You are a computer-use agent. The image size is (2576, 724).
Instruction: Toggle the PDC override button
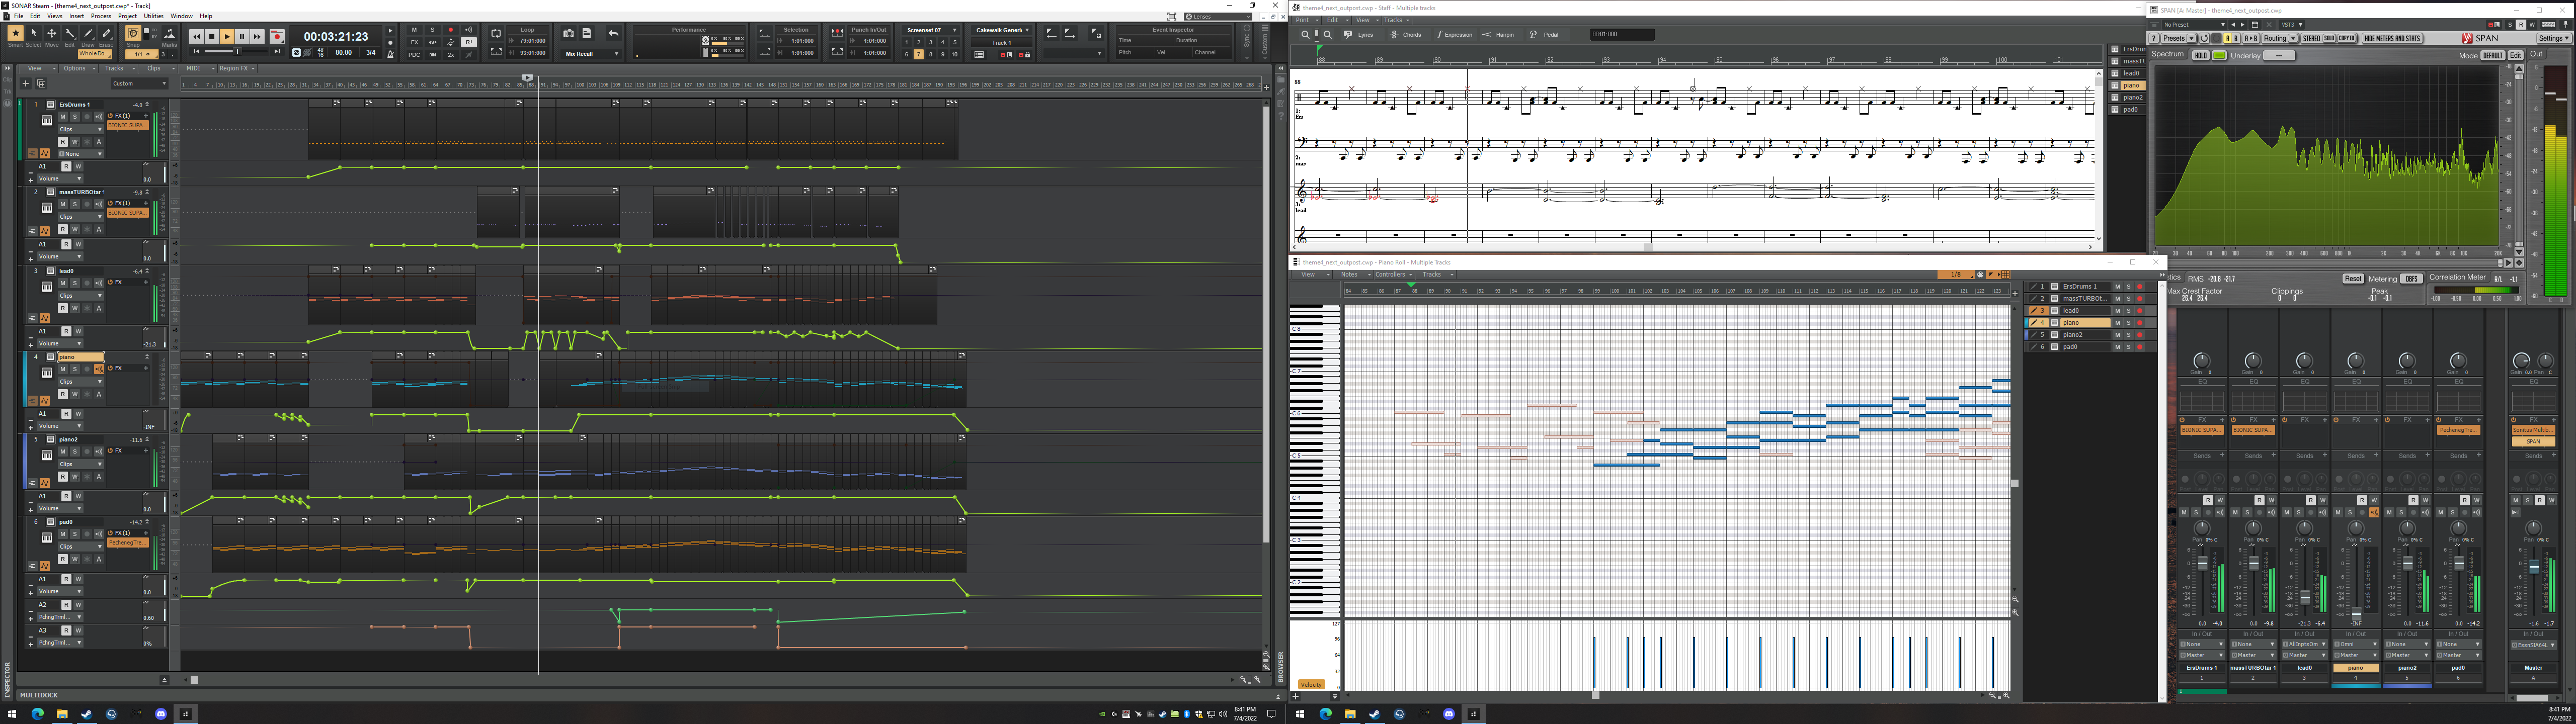[x=414, y=55]
